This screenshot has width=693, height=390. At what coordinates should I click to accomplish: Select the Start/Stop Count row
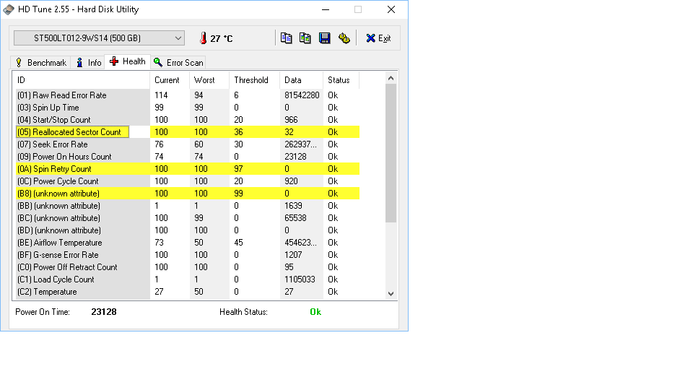tap(188, 120)
